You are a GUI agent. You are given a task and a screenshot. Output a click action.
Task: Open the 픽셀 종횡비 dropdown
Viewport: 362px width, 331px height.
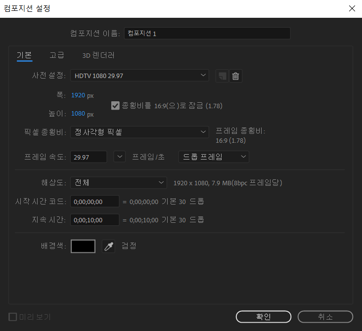(x=139, y=132)
